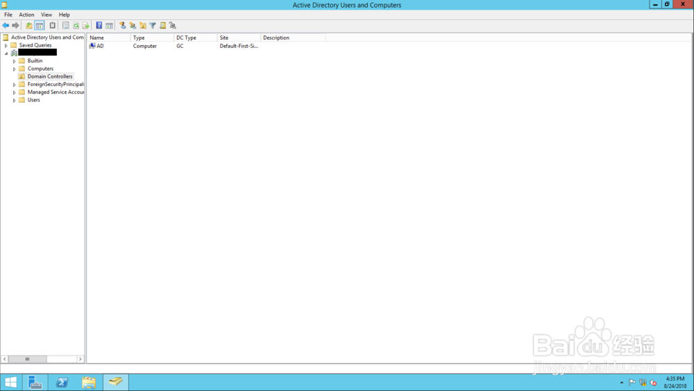Open Server Manager from the taskbar
The width and height of the screenshot is (694, 391).
[x=35, y=382]
